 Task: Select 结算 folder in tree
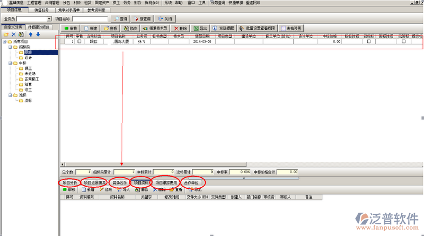(28, 84)
